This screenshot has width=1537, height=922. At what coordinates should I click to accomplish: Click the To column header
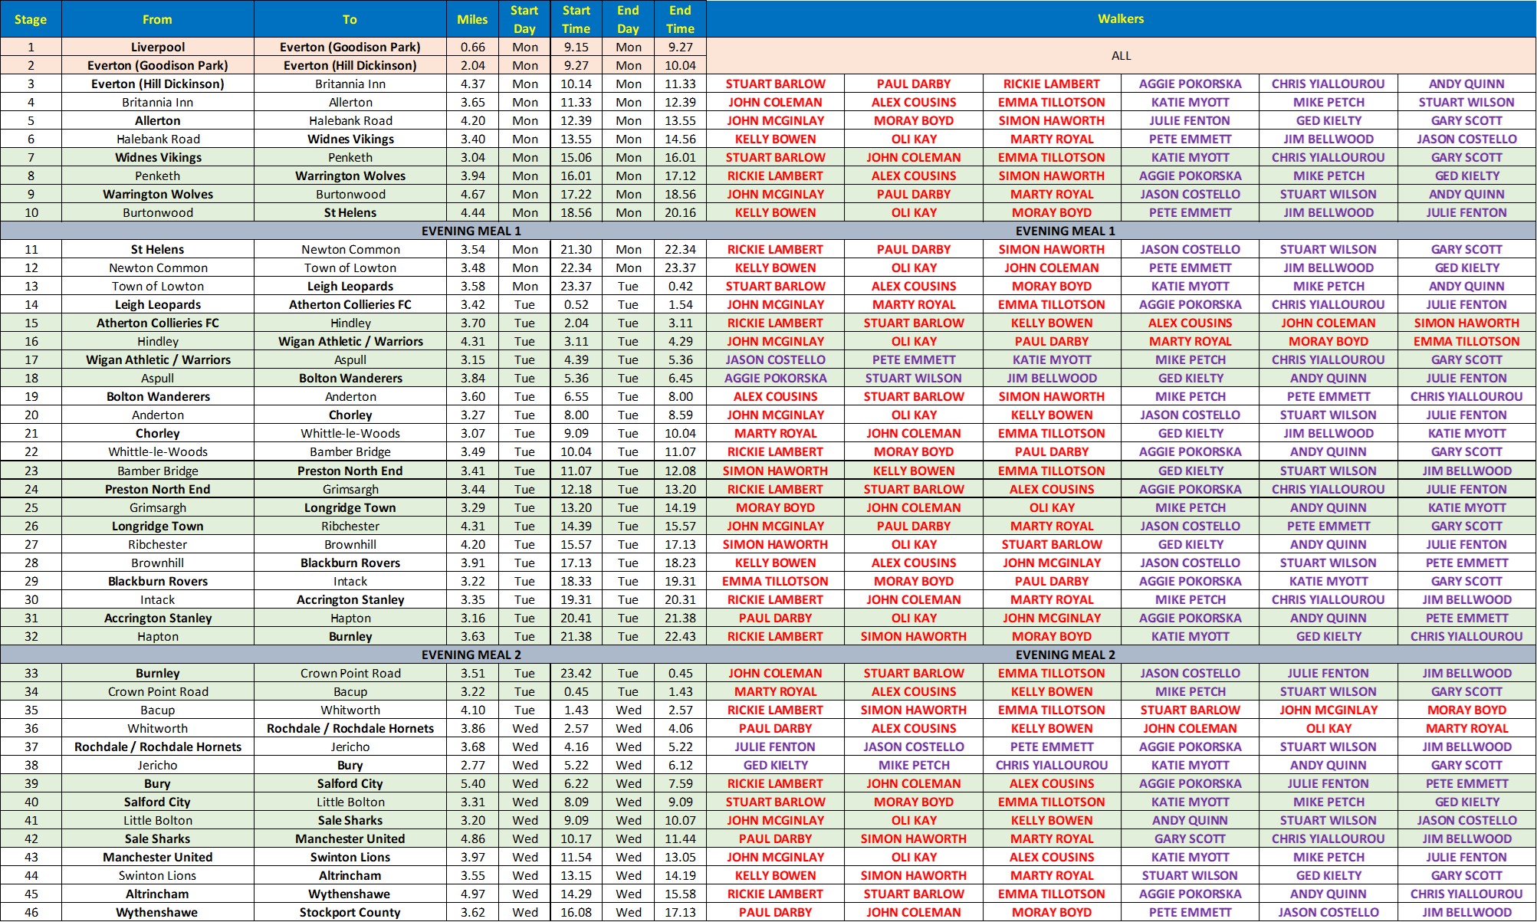350,19
